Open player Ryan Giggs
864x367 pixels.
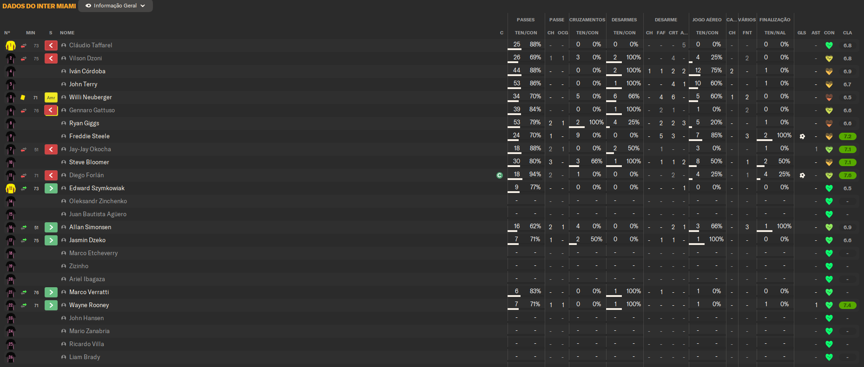point(84,123)
